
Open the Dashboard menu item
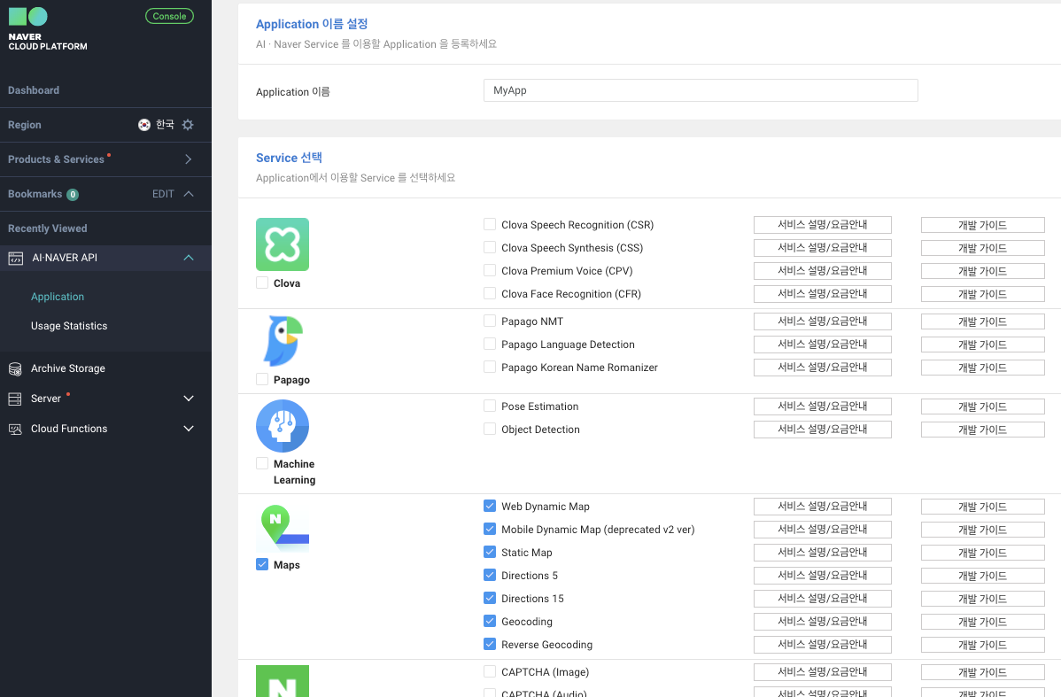pyautogui.click(x=33, y=90)
